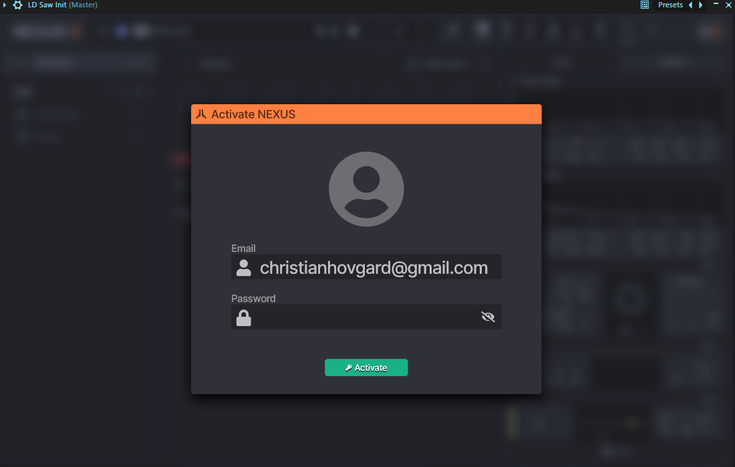Minimize the plugin window
This screenshot has height=467, width=735.
click(716, 4)
